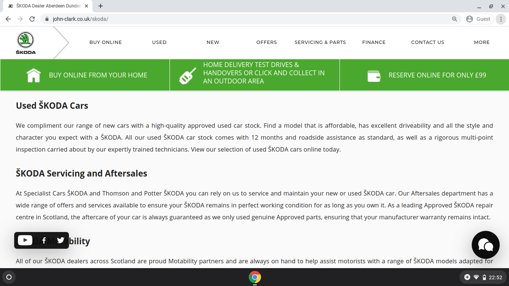Open a new browser tab
This screenshot has height=286, width=509.
101,6
